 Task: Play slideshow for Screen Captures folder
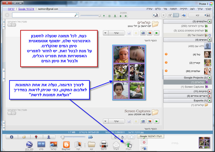[157, 121]
